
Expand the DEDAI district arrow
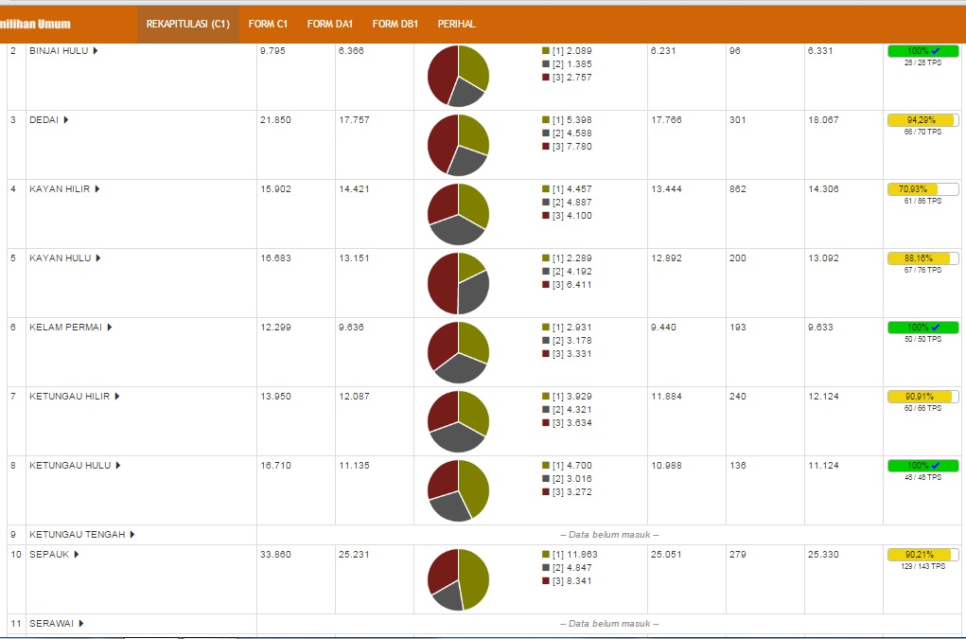(x=65, y=120)
